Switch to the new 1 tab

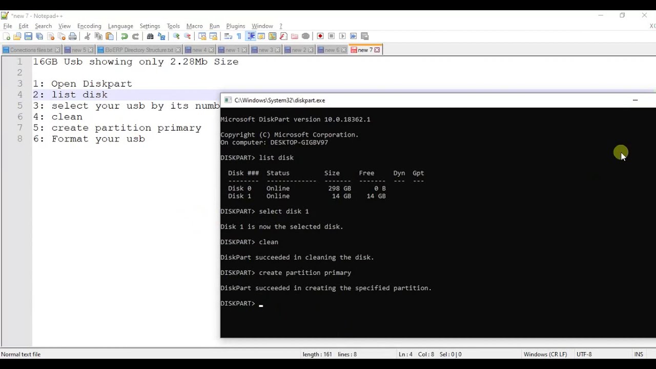[x=232, y=50]
